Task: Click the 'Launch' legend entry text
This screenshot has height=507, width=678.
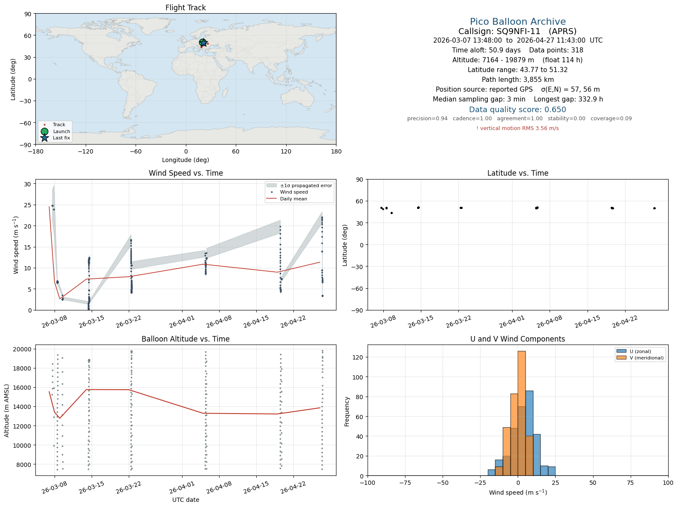Action: pos(61,131)
